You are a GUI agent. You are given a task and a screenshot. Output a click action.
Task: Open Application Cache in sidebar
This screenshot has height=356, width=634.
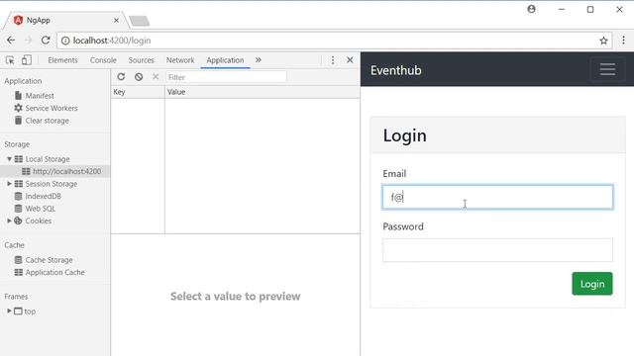55,273
